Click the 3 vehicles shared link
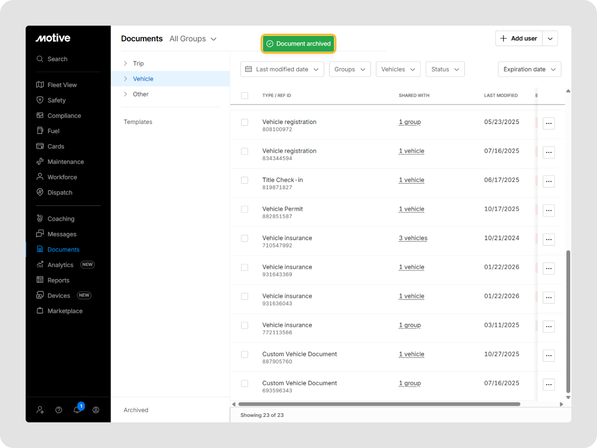597x448 pixels. click(413, 238)
